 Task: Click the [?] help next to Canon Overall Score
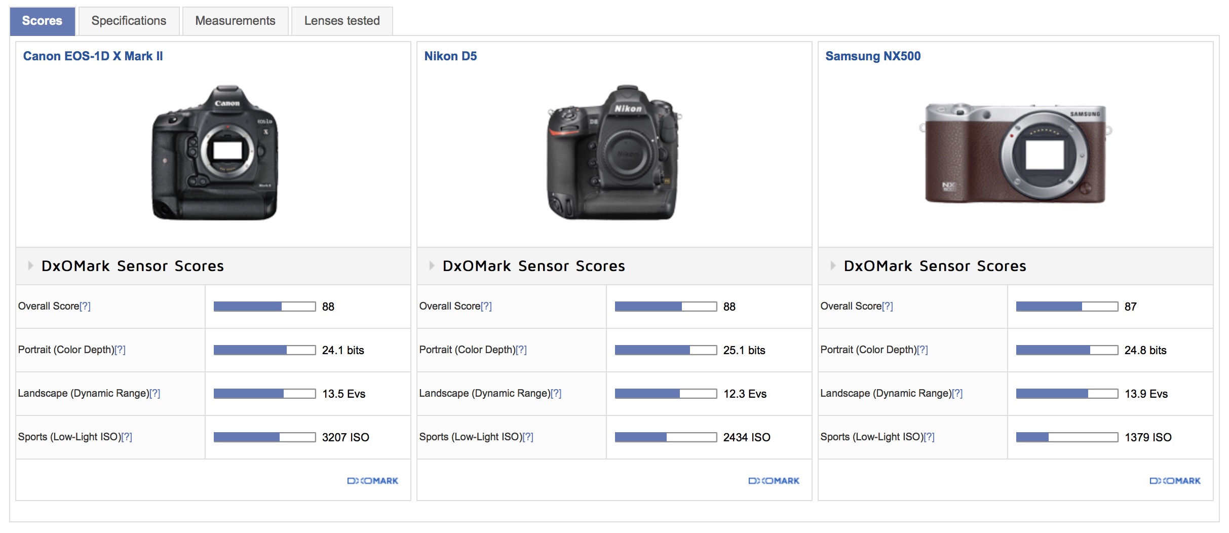(85, 306)
